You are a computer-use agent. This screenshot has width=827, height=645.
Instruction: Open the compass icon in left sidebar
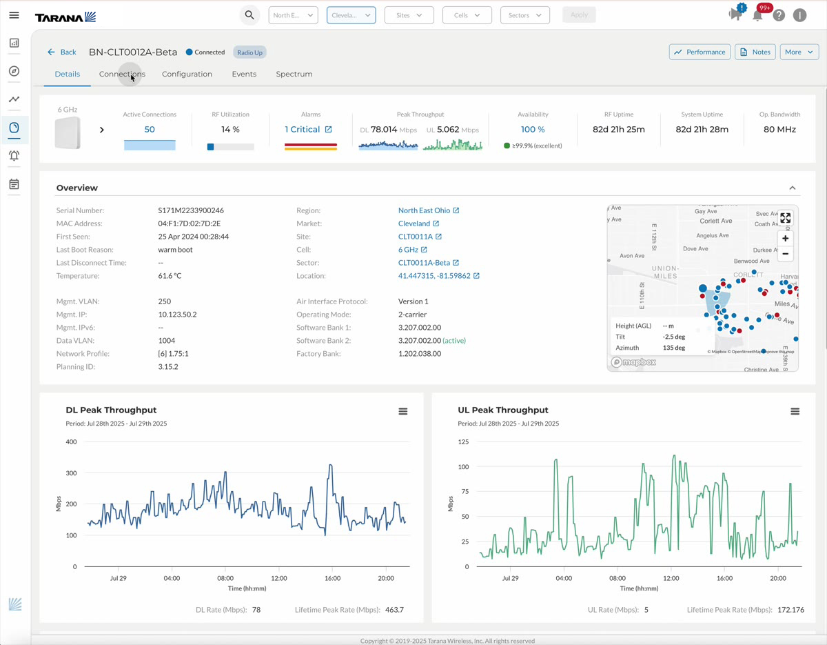coord(14,71)
